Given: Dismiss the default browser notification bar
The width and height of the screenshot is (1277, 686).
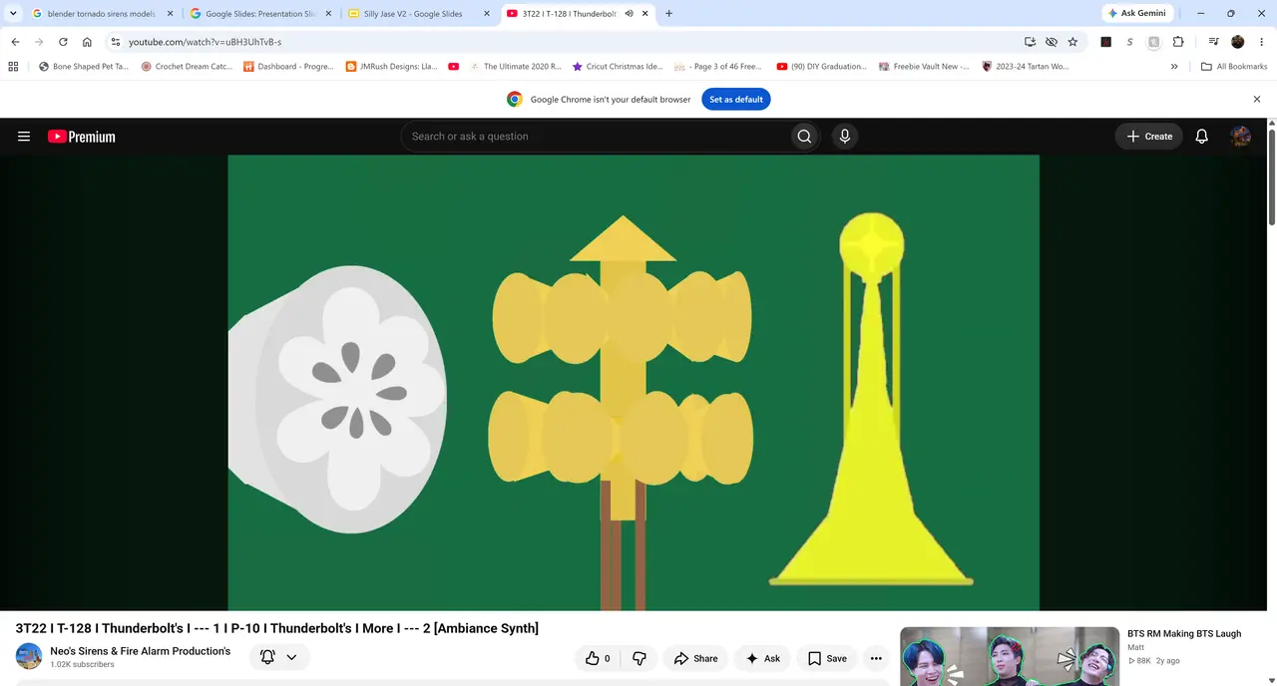Looking at the screenshot, I should (1257, 100).
